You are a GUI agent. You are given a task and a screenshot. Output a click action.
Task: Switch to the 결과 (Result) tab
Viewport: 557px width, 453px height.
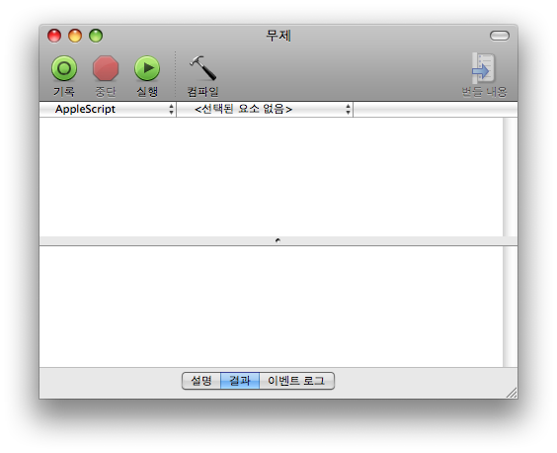[240, 381]
